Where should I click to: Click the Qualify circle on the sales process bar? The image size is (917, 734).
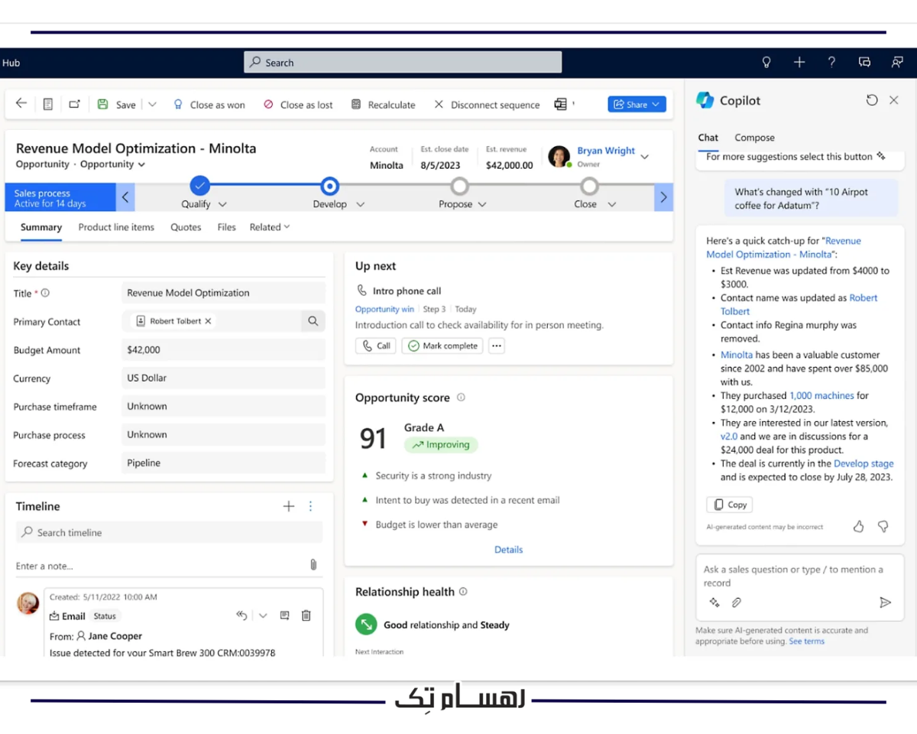[x=199, y=186]
